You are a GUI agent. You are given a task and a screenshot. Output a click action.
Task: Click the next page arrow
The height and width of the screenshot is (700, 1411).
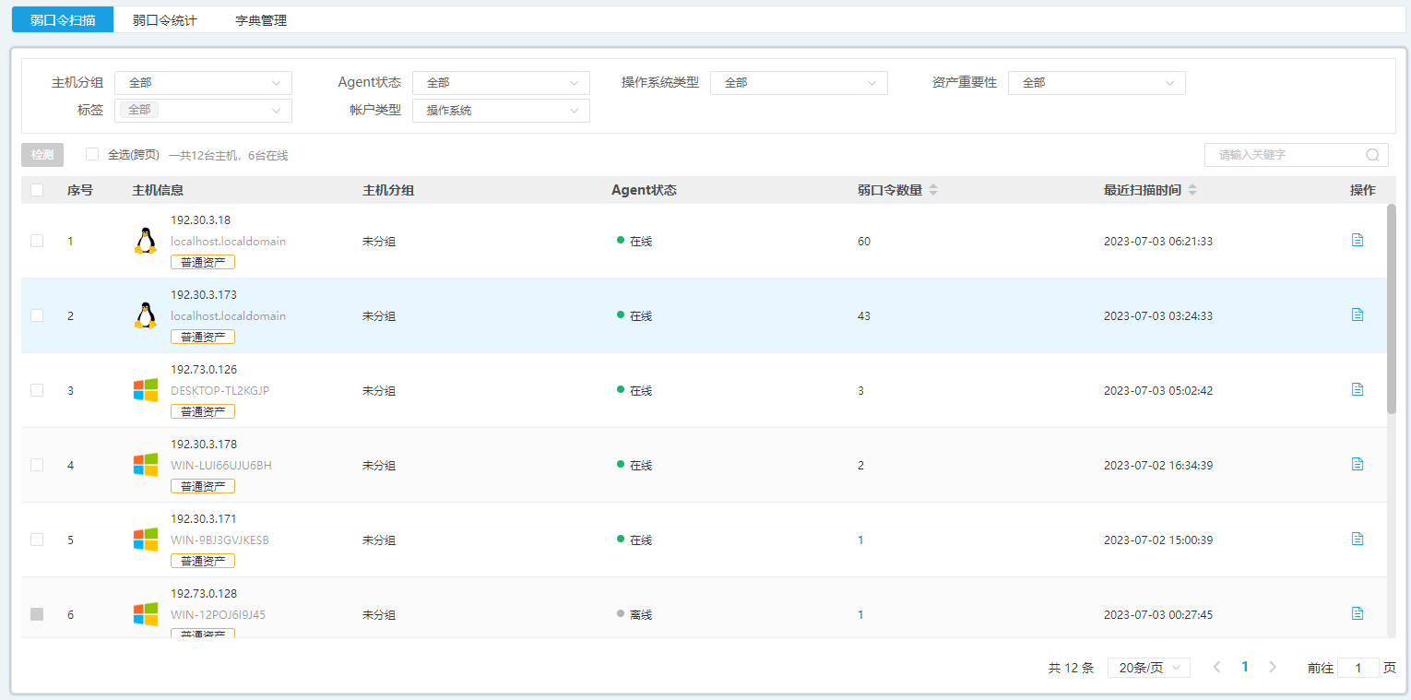[1273, 667]
